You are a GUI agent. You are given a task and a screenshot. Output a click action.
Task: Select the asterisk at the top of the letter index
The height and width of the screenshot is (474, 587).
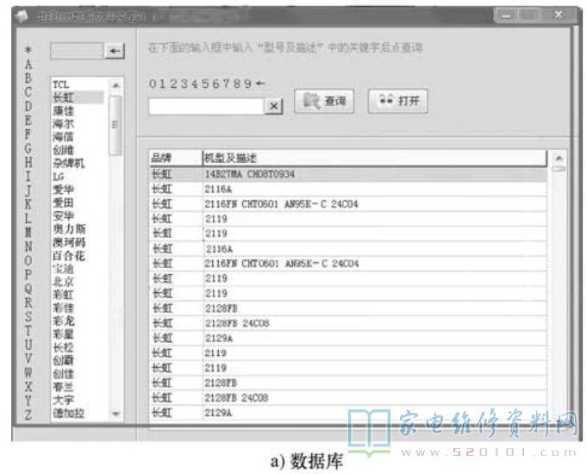[x=28, y=49]
